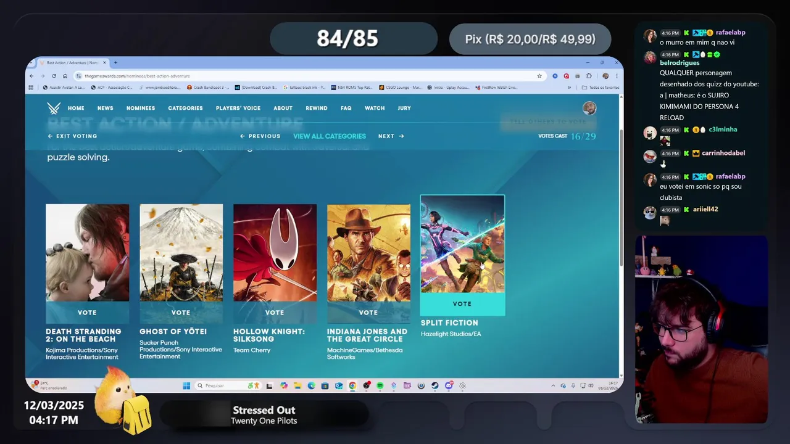Open the Todos os favoritos folder
This screenshot has width=790, height=444.
(601, 88)
